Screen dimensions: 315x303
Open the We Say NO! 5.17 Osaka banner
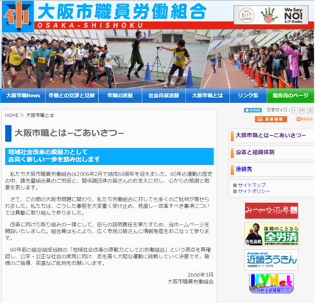click(271, 15)
